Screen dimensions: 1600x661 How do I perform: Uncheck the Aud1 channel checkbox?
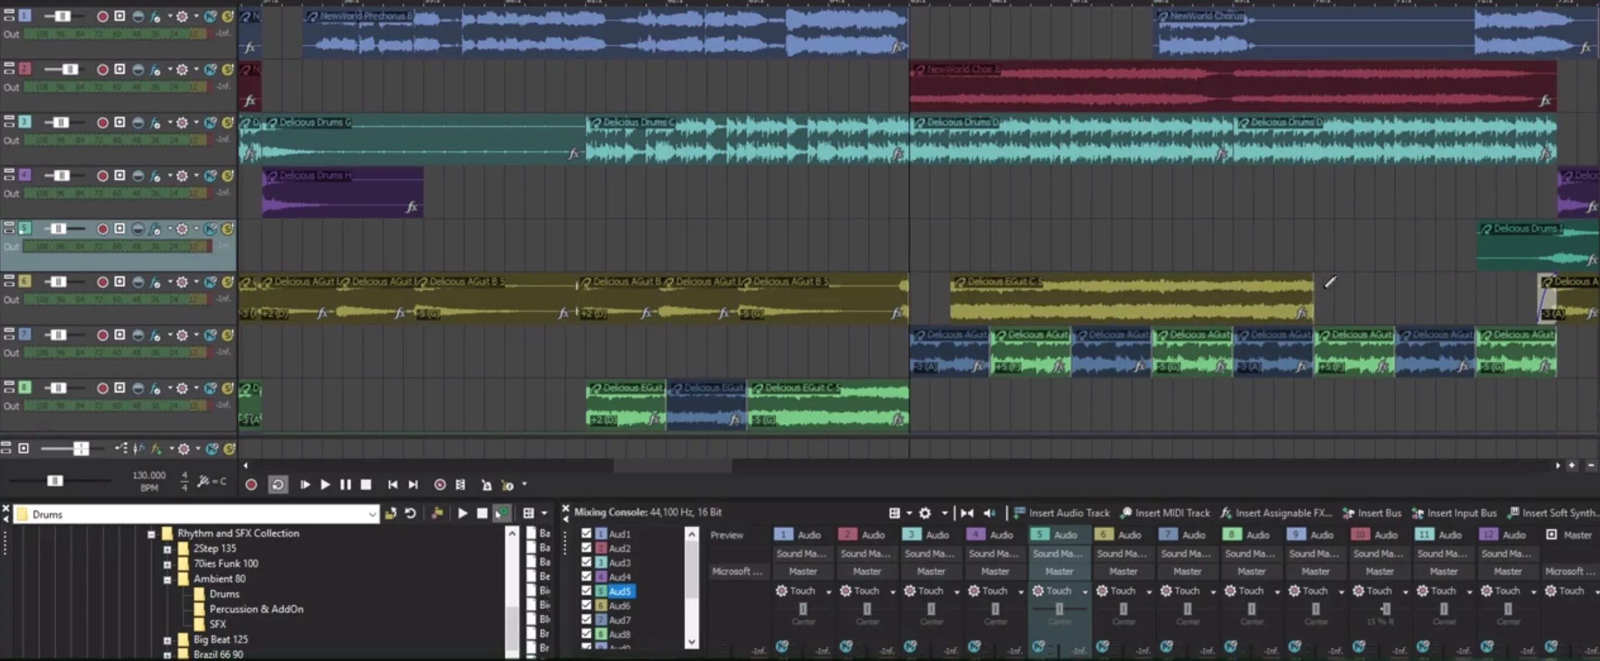click(586, 533)
